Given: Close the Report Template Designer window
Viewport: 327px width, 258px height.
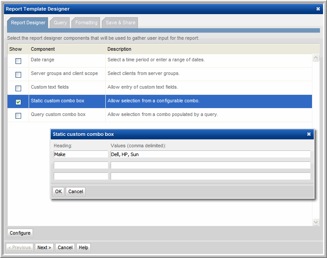Looking at the screenshot, I should point(318,9).
